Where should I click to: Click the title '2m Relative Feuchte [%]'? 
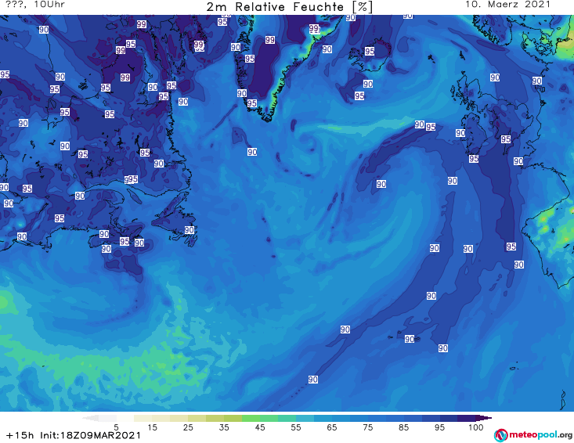click(x=290, y=6)
